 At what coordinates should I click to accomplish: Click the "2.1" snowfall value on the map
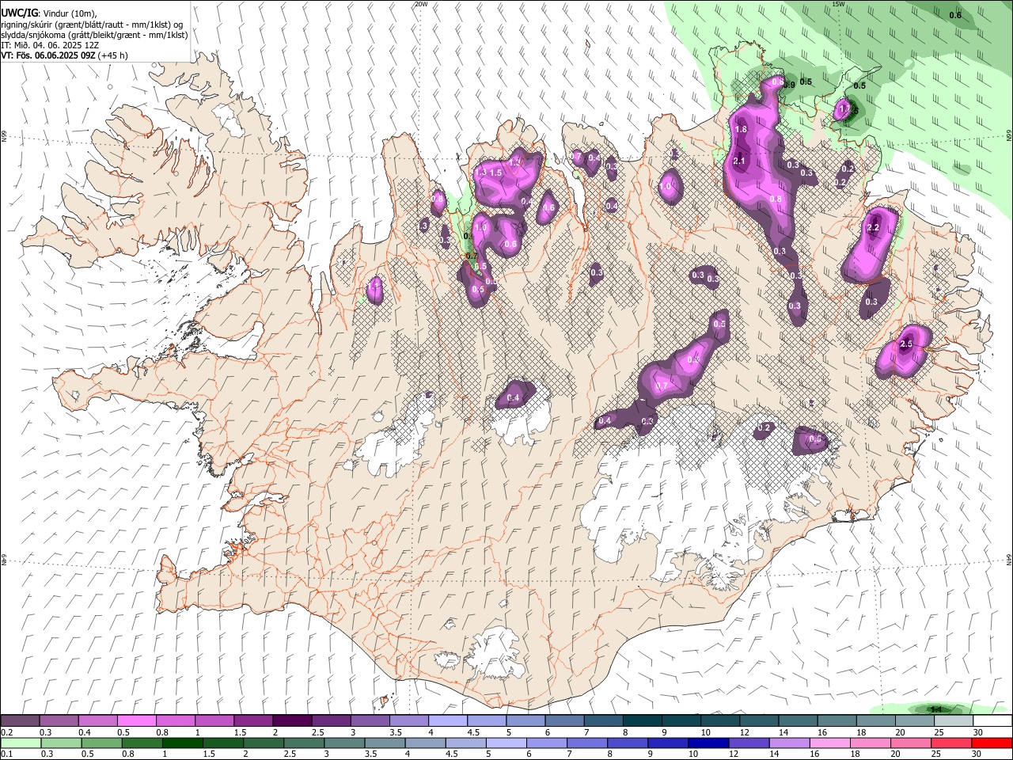(740, 161)
